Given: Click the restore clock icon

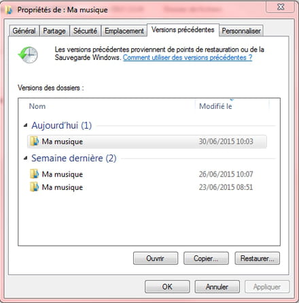Looking at the screenshot, I should [28, 54].
